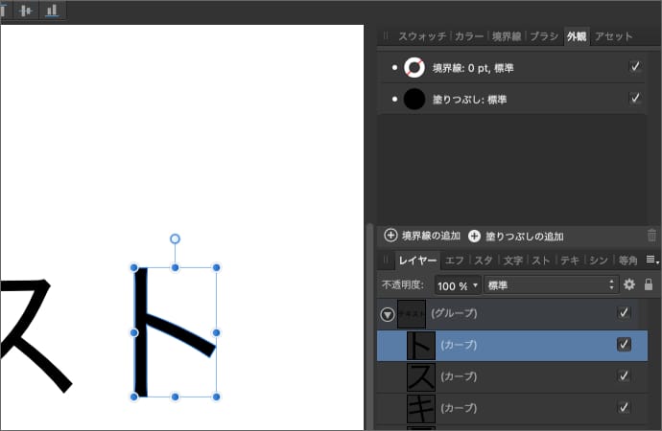Viewport: 662px width, 431px height.
Task: Select the ス curve layer thumbnail
Action: [421, 376]
